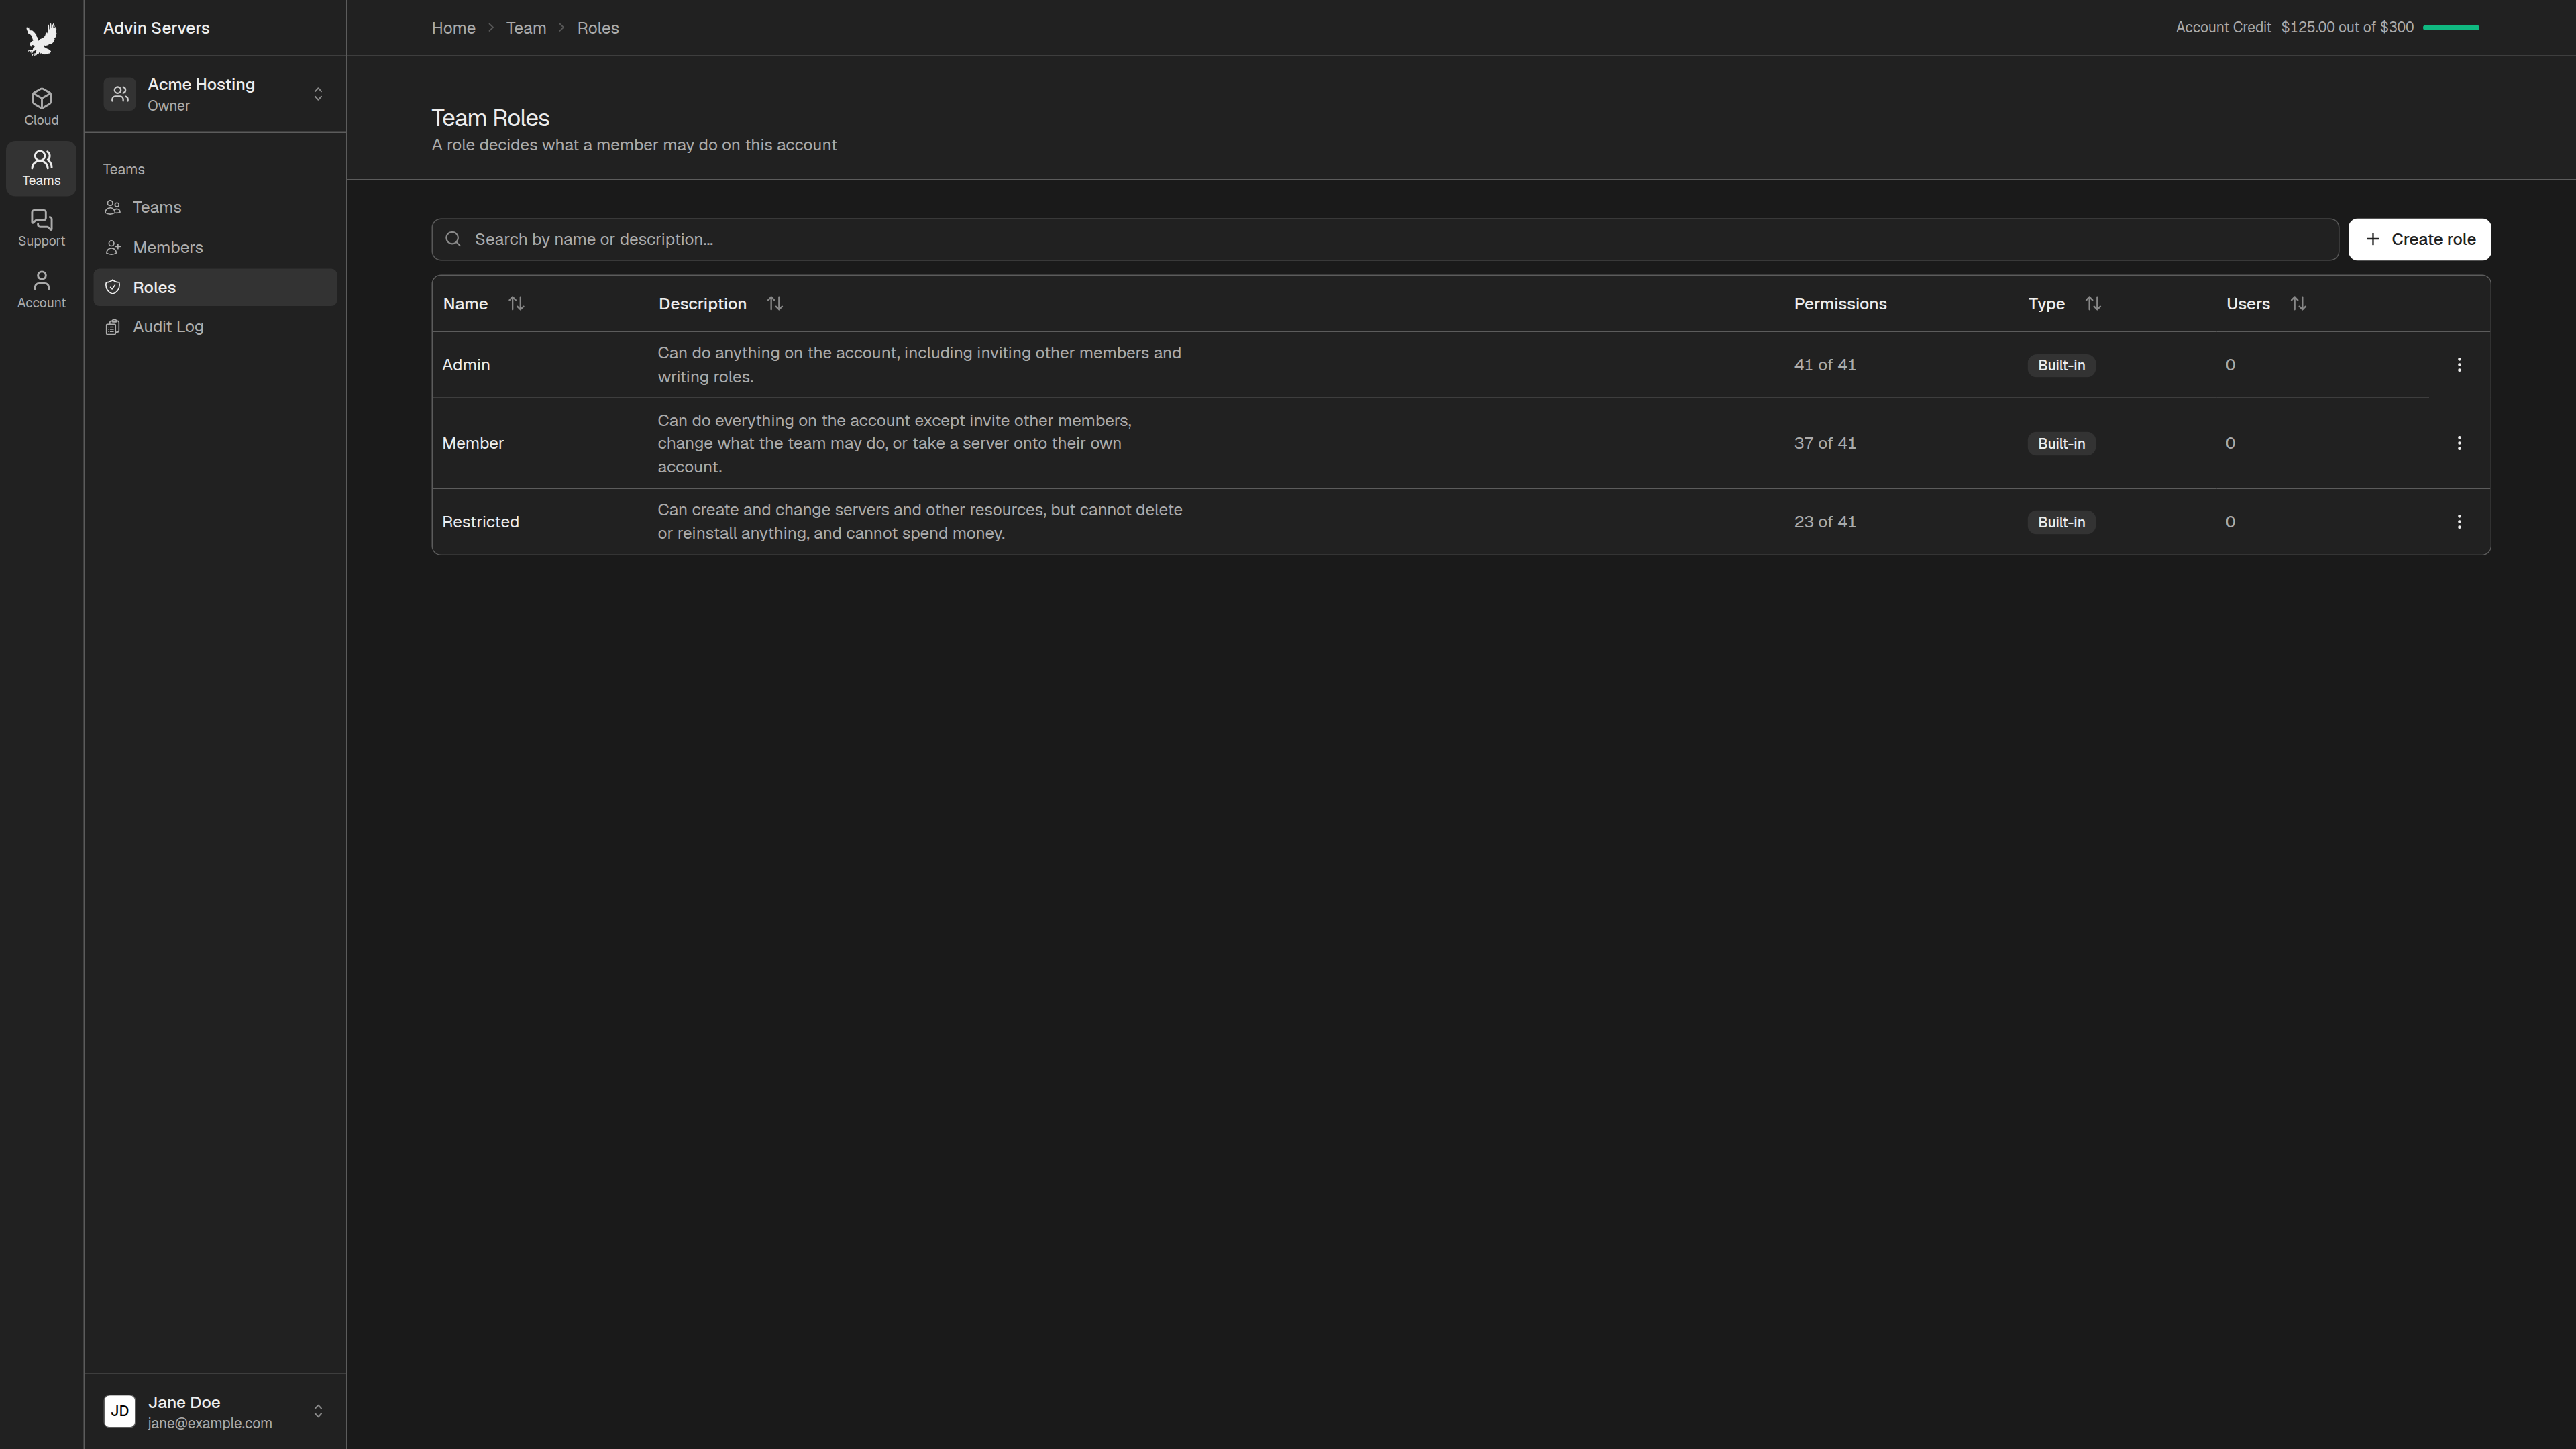Click the Member role name

[473, 443]
